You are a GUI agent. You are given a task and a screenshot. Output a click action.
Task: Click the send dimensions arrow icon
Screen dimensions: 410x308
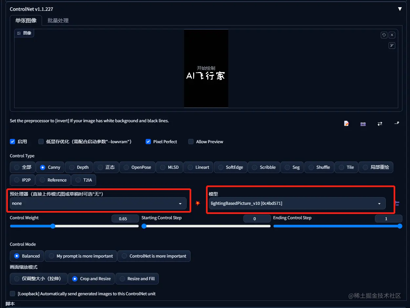(x=397, y=123)
